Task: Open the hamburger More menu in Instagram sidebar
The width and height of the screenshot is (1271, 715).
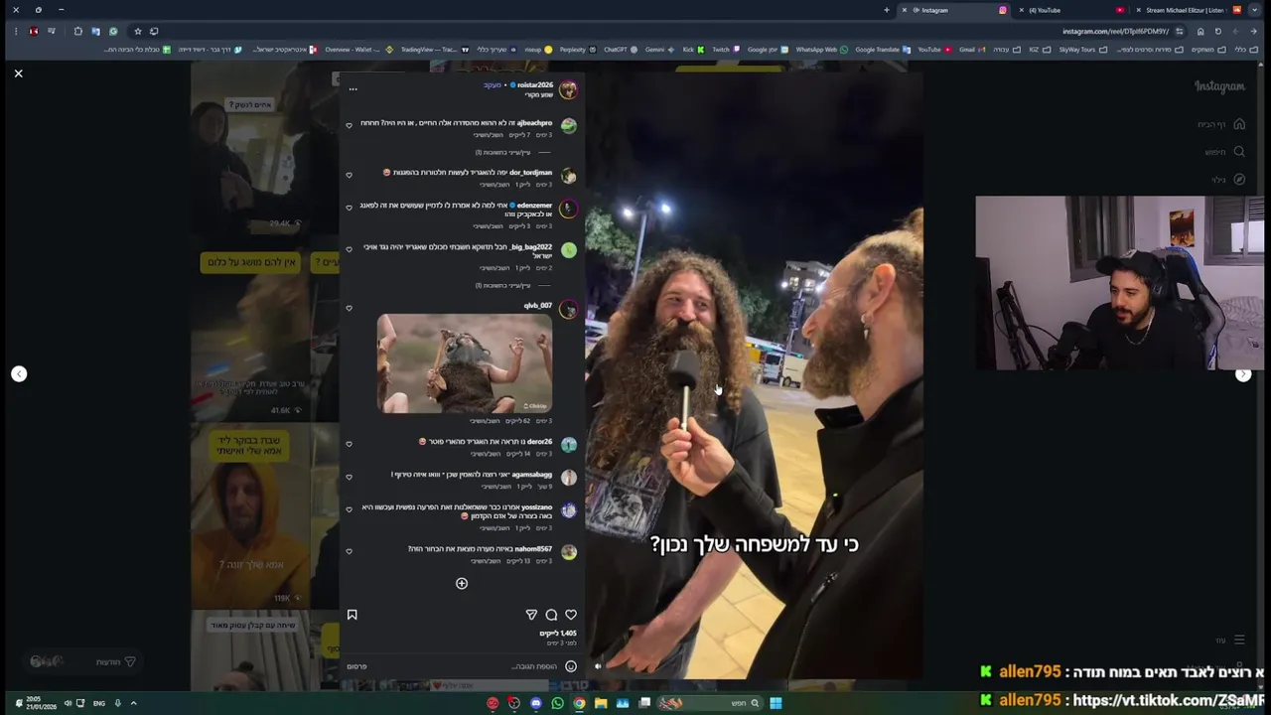Action: 1239,641
